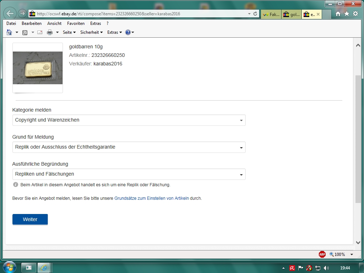Click the blue help question mark icon
364x273 pixels.
(128, 32)
